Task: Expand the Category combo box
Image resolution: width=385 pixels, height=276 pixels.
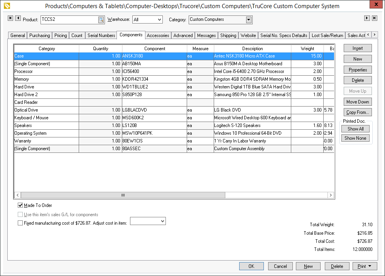Action: pyautogui.click(x=248, y=20)
